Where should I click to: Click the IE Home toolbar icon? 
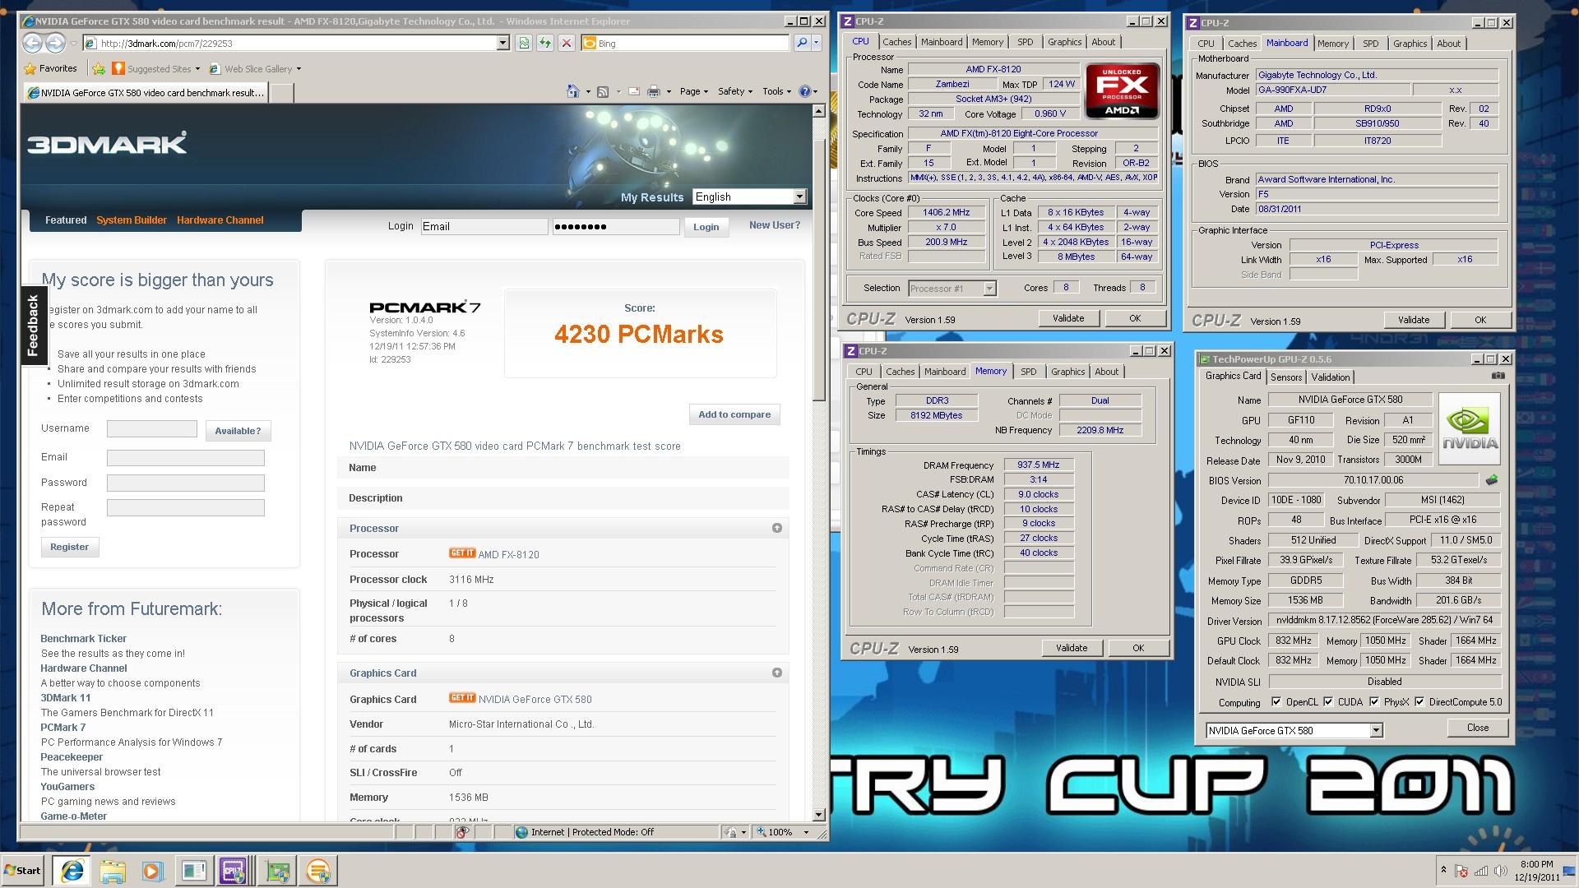[573, 91]
